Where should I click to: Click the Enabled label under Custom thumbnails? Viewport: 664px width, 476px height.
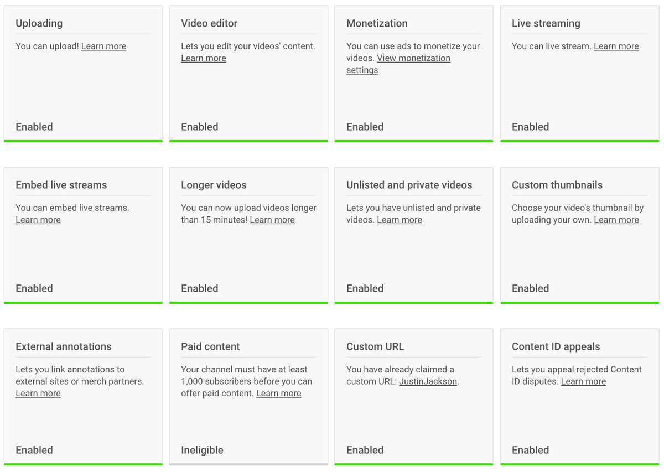click(530, 288)
